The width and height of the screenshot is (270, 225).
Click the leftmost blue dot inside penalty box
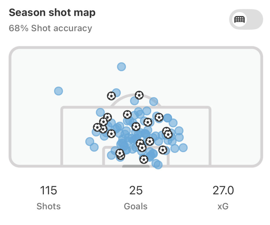pyautogui.click(x=90, y=142)
